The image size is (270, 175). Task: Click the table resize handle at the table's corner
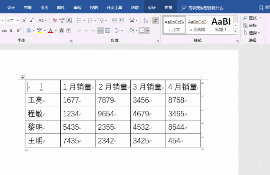pyautogui.click(x=202, y=149)
